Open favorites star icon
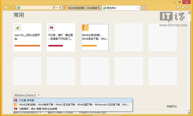This screenshot has height=116, width=193. [x=183, y=7]
